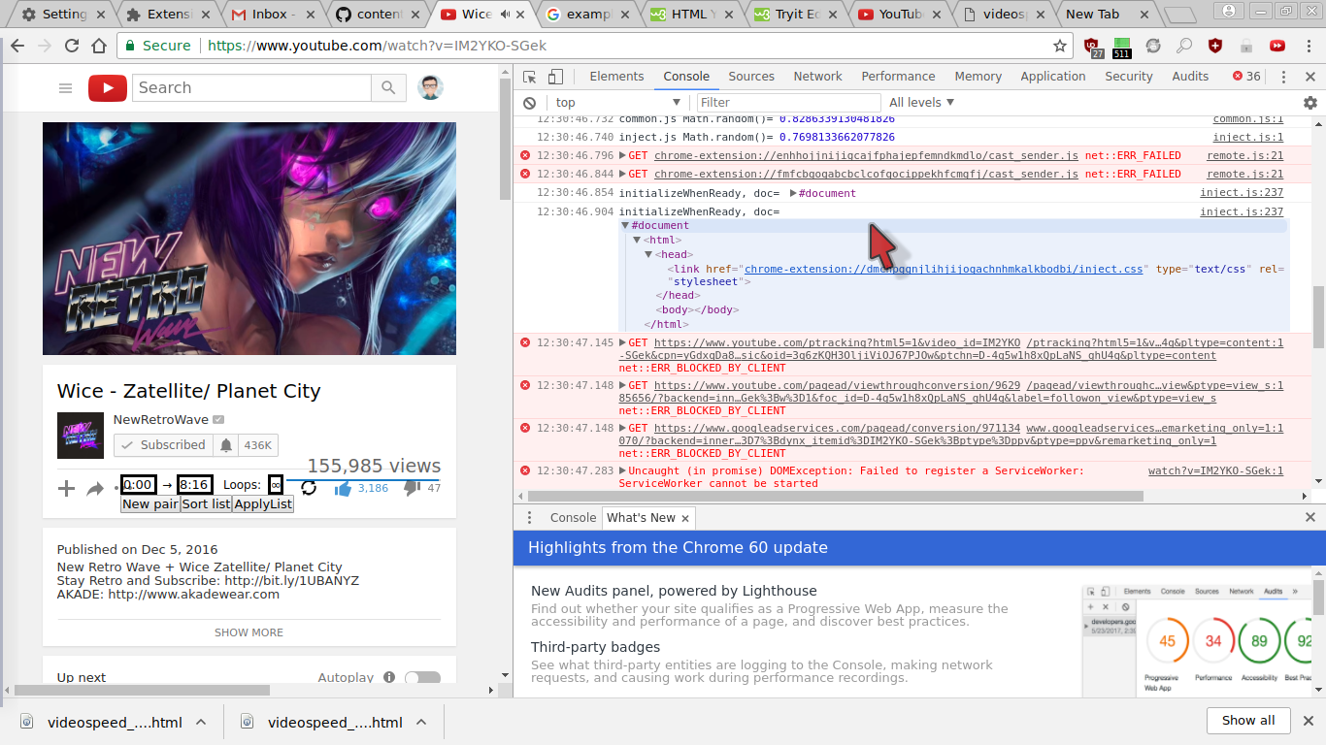Like the video with thumbs-up icon
The height and width of the screenshot is (745, 1326).
tap(343, 488)
